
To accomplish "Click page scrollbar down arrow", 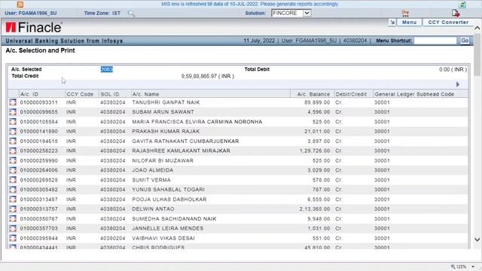I will pos(477,239).
